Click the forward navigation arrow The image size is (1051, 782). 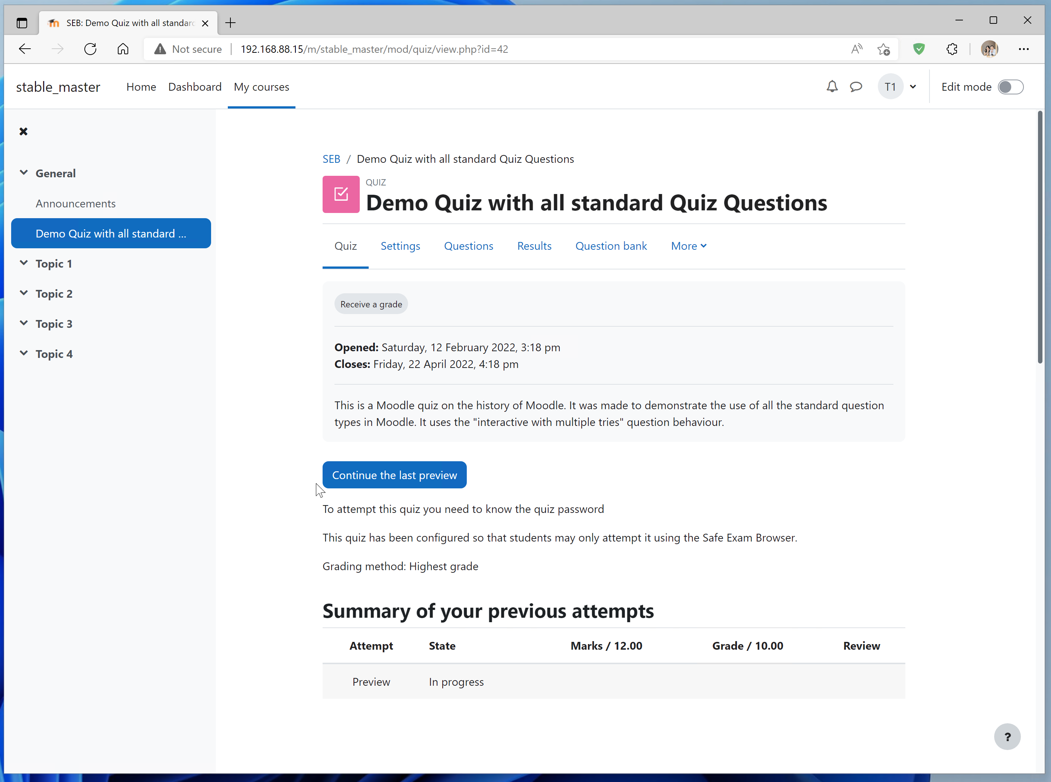57,49
